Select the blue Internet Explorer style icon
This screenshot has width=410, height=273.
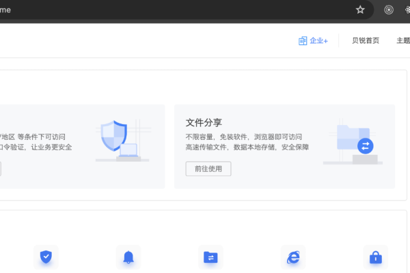293,257
